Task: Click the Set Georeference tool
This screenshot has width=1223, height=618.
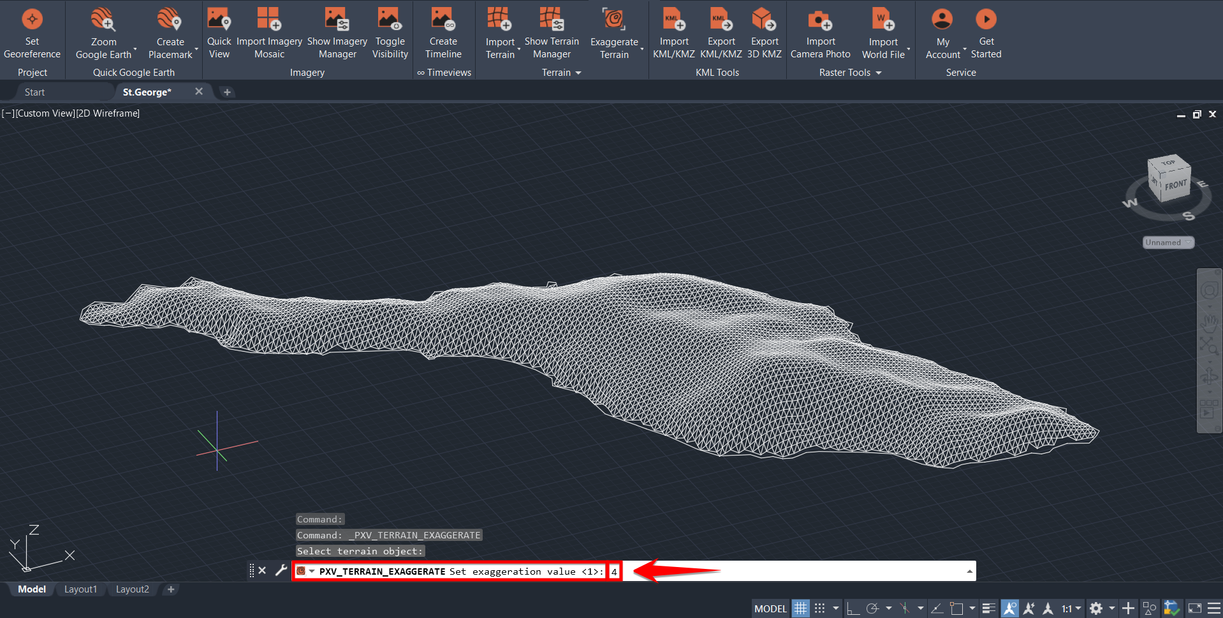Action: (x=32, y=33)
